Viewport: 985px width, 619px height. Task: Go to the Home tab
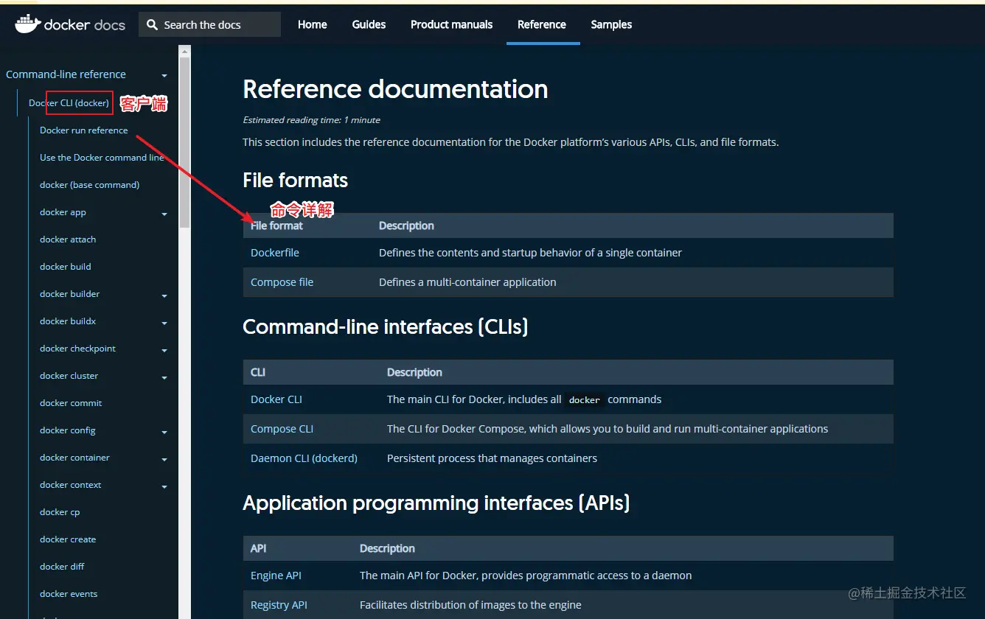(312, 24)
